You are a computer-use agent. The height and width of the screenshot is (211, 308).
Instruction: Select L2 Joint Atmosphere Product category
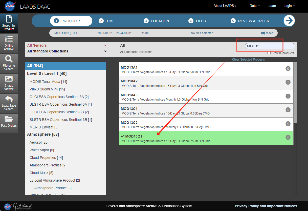coord(55,180)
